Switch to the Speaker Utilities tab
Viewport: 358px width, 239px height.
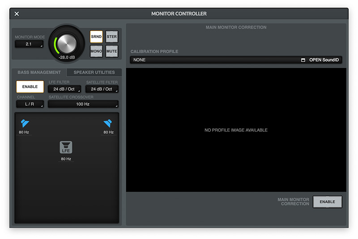coord(94,73)
